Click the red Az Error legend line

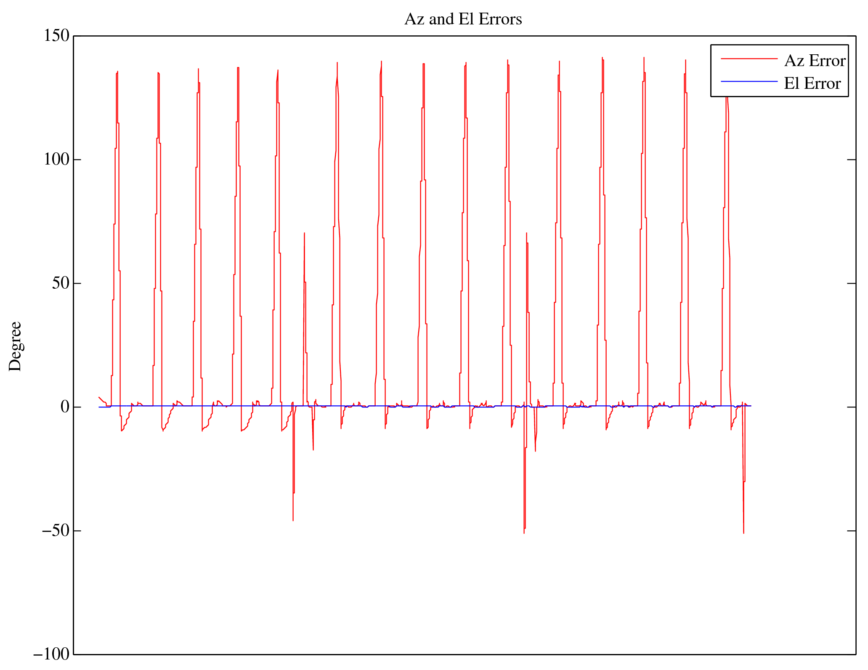749,59
